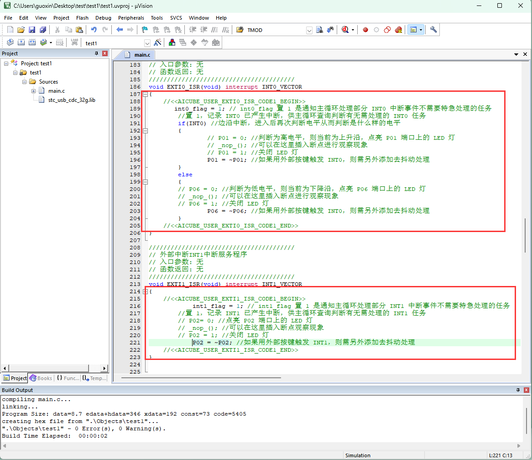Click the Start/Stop Debug Session icon
This screenshot has width=532, height=460.
pos(345,30)
